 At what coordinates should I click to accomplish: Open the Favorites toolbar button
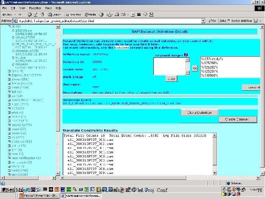click(73, 14)
